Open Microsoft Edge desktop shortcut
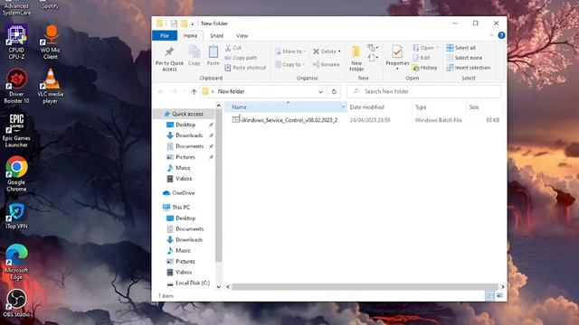The height and width of the screenshot is (325, 579). point(16,262)
